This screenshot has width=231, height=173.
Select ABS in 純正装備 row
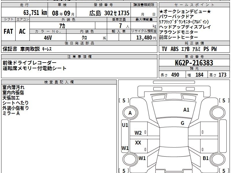click(x=175, y=49)
